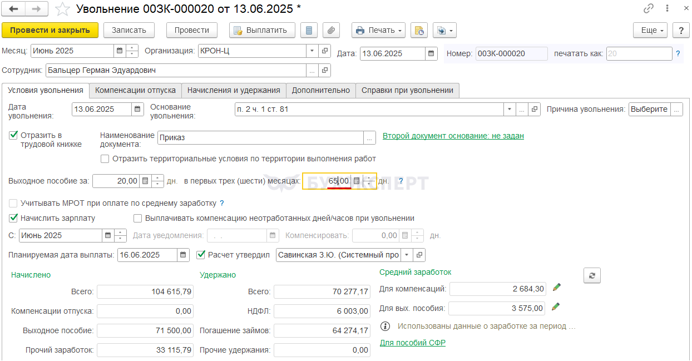692x361 pixels.
Task: Open Второй документ основание link
Action: pos(453,135)
